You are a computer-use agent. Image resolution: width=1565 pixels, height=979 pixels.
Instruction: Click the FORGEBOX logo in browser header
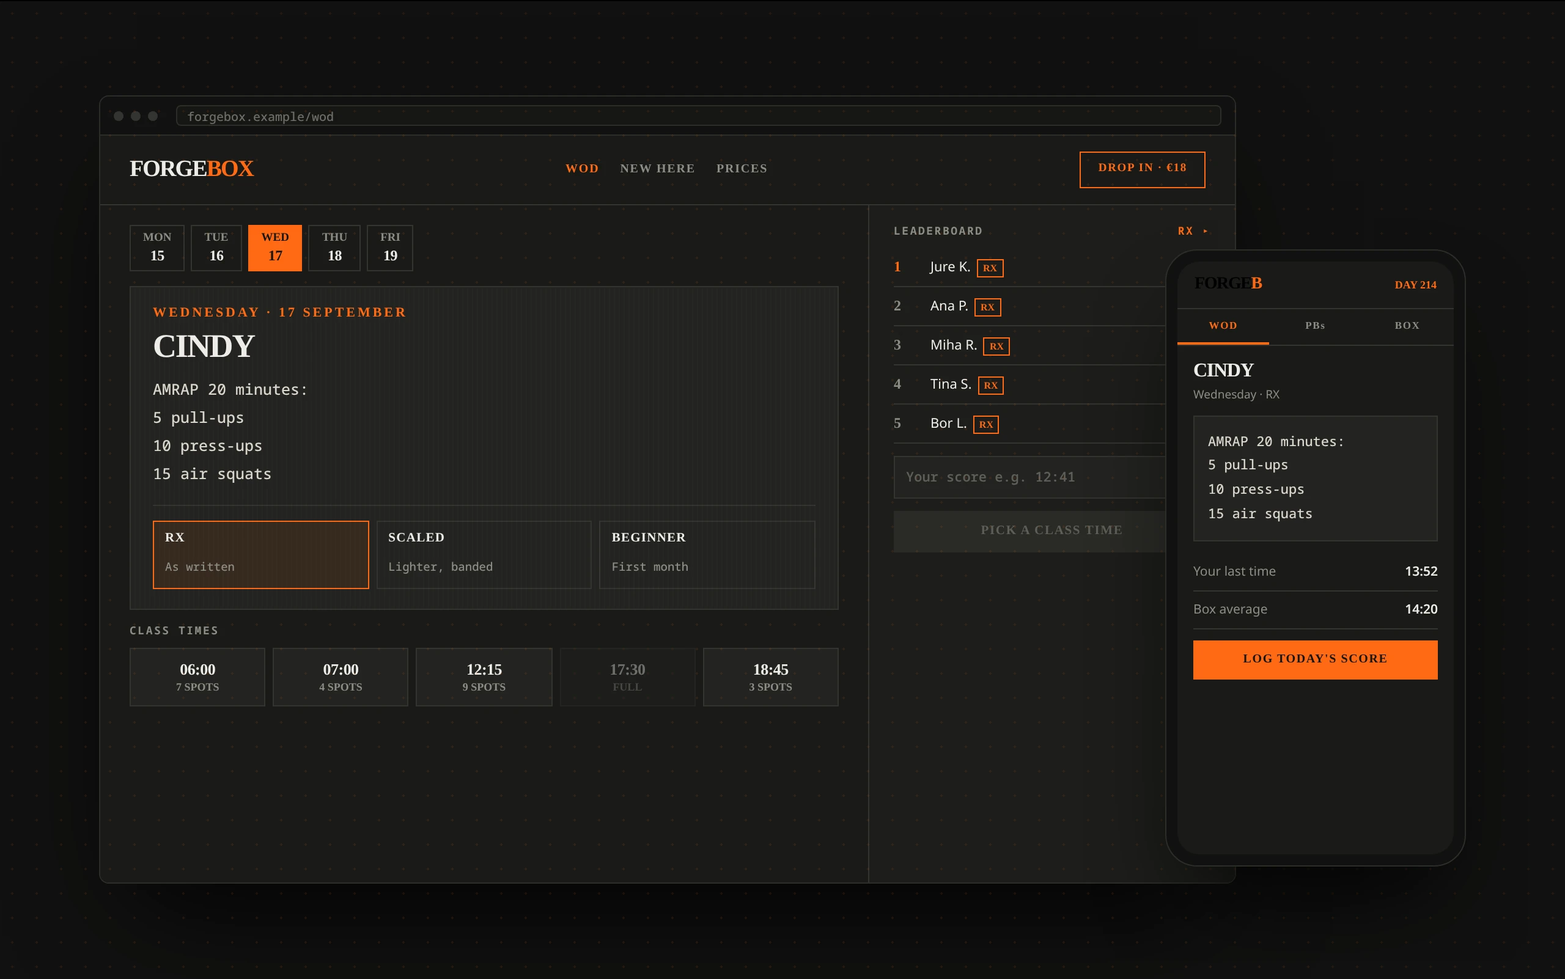(x=192, y=168)
